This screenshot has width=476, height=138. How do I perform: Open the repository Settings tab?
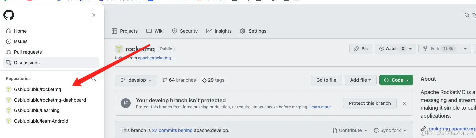point(253,31)
